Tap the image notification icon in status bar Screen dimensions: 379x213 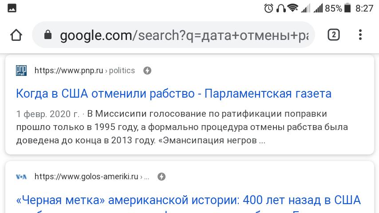[12, 8]
